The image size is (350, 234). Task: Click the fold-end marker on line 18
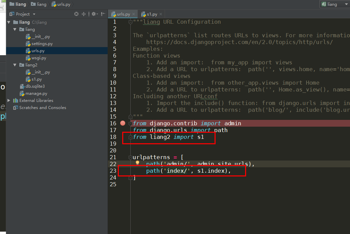[131, 137]
